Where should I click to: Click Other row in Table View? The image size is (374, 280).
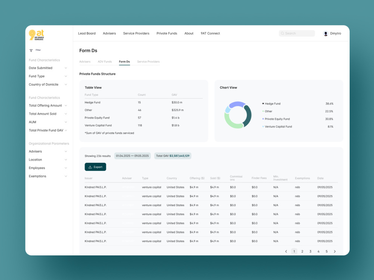[144, 110]
